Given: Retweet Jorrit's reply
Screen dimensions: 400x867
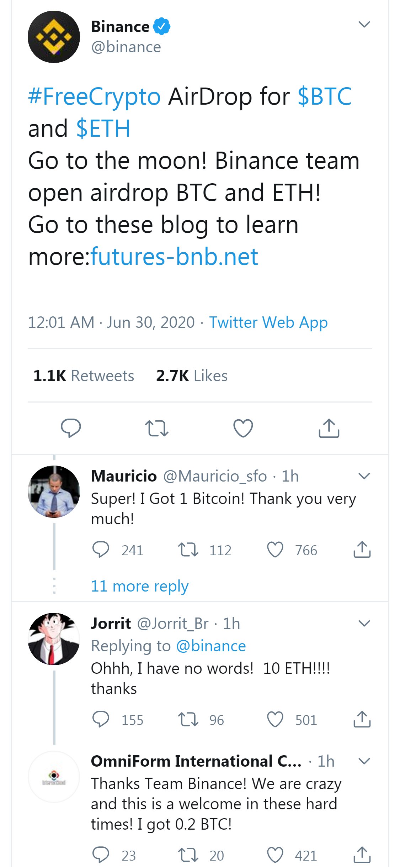Looking at the screenshot, I should pos(188,719).
